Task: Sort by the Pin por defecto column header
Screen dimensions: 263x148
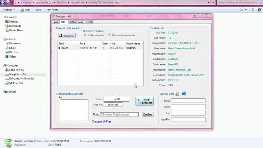Action: [x=134, y=44]
